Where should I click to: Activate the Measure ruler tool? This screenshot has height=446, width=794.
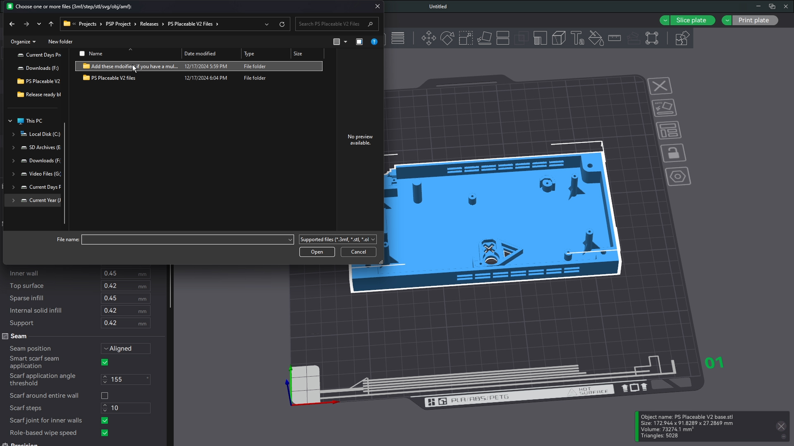click(615, 38)
